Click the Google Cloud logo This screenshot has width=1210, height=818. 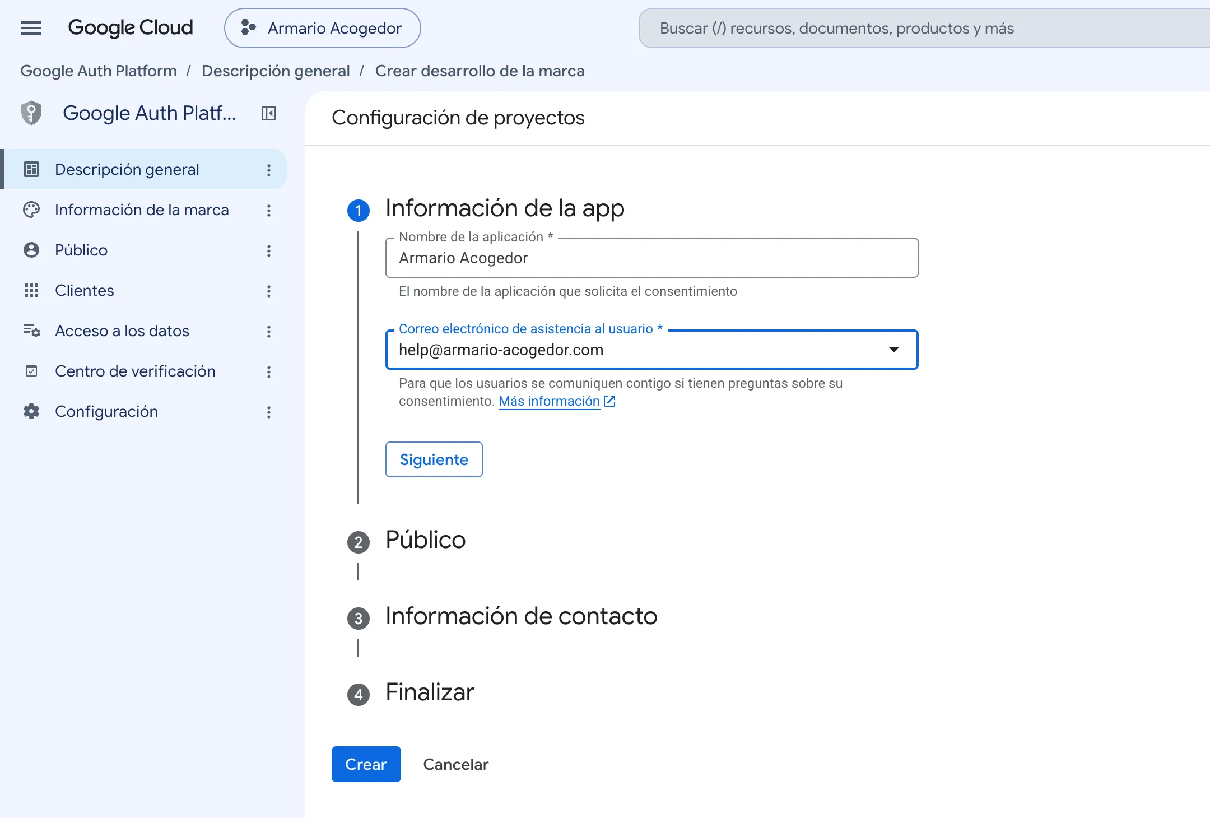(130, 28)
